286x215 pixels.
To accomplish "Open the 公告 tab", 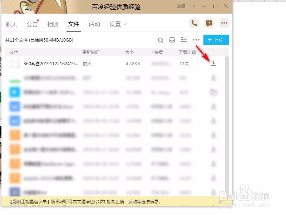I will 32,24.
